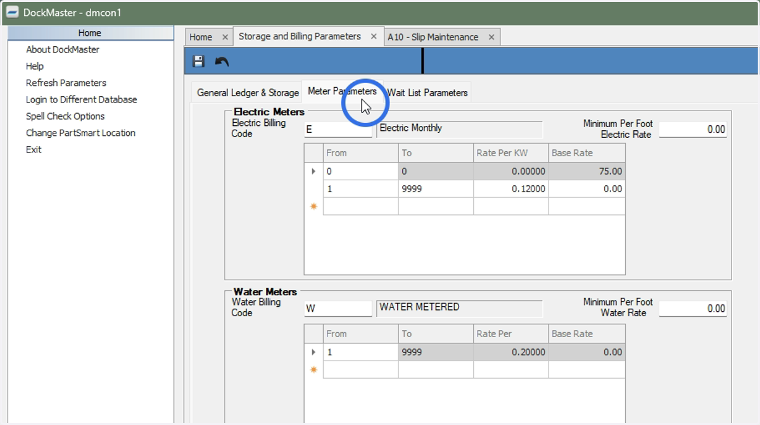The image size is (760, 425).
Task: Click the DockMaster app icon in title bar
Action: point(12,12)
